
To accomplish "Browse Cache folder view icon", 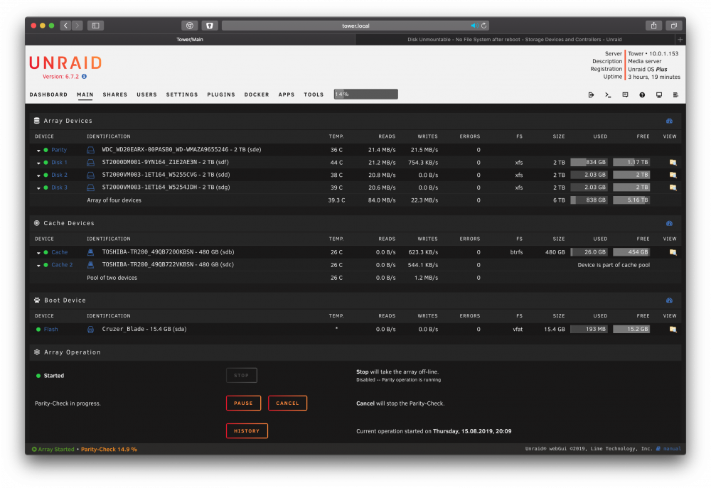I will 673,252.
